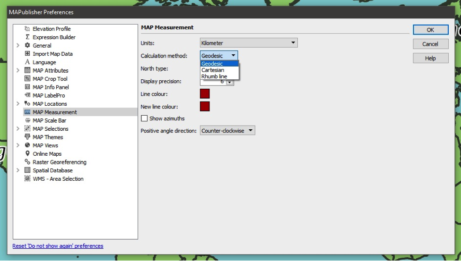
Task: Select MAP Scale Bar in the tree
Action: click(49, 120)
